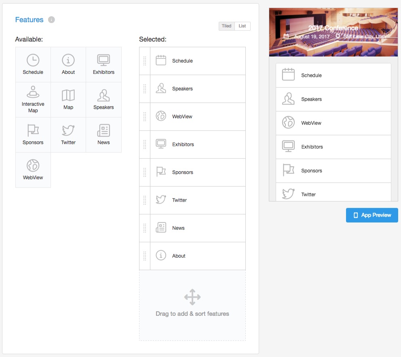The height and width of the screenshot is (357, 401).
Task: Click the Sponsors label in Selected list
Action: (x=183, y=172)
